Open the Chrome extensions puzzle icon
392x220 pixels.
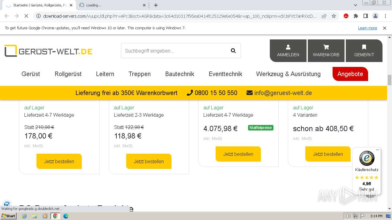coord(356,16)
